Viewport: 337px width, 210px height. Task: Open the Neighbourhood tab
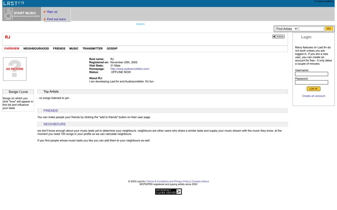36,48
